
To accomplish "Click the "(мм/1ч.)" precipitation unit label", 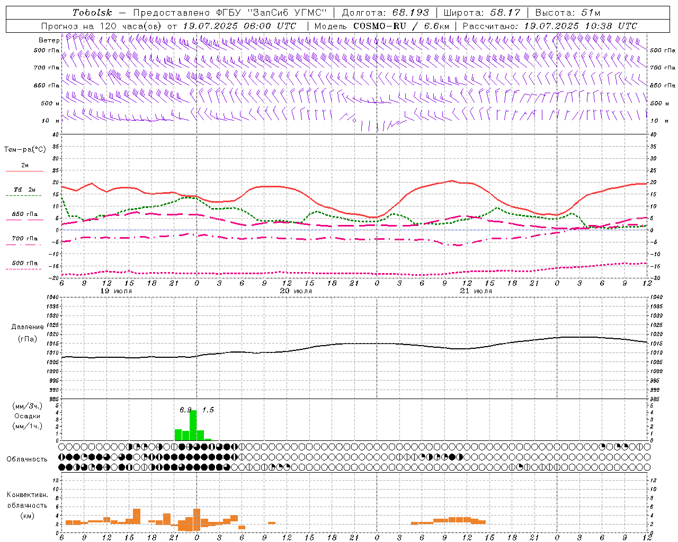I will tap(27, 426).
